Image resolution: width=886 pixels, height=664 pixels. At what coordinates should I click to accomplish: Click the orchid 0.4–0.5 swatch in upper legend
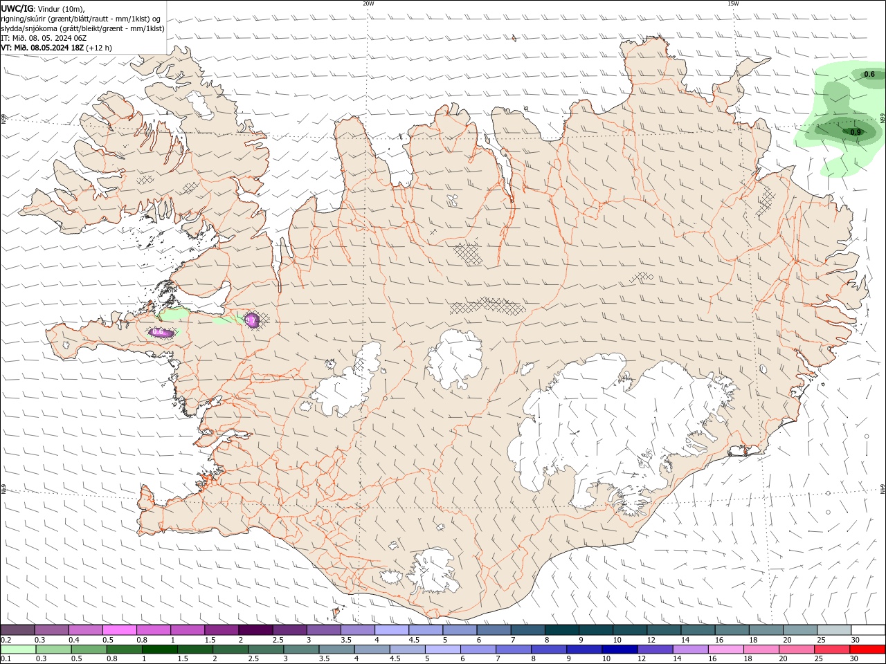(86, 630)
